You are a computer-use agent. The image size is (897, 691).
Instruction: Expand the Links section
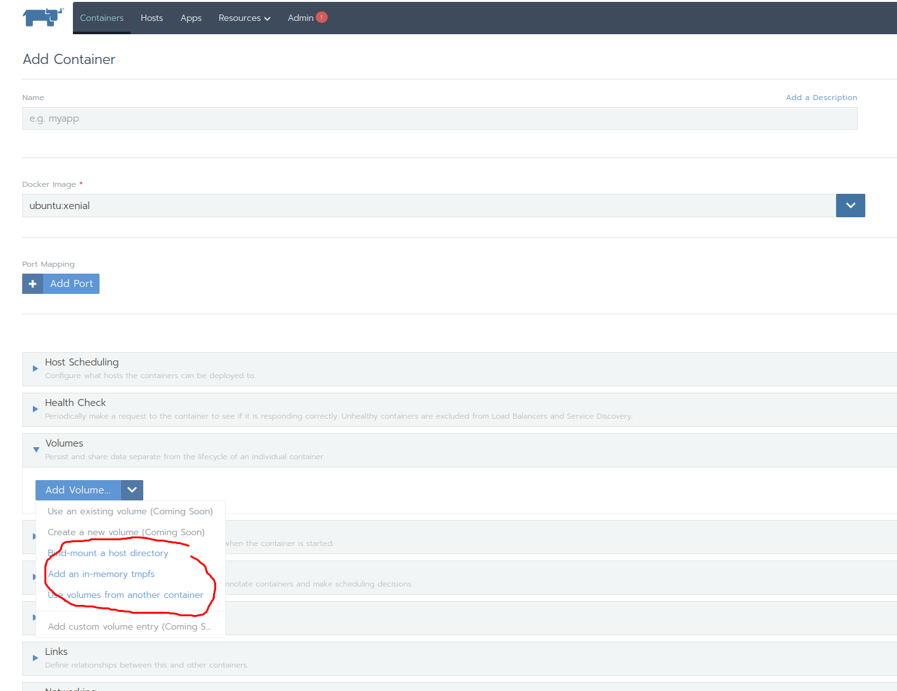56,651
